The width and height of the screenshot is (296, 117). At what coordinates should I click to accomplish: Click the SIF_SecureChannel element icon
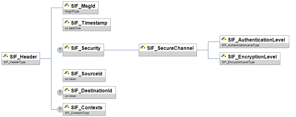click(x=143, y=47)
